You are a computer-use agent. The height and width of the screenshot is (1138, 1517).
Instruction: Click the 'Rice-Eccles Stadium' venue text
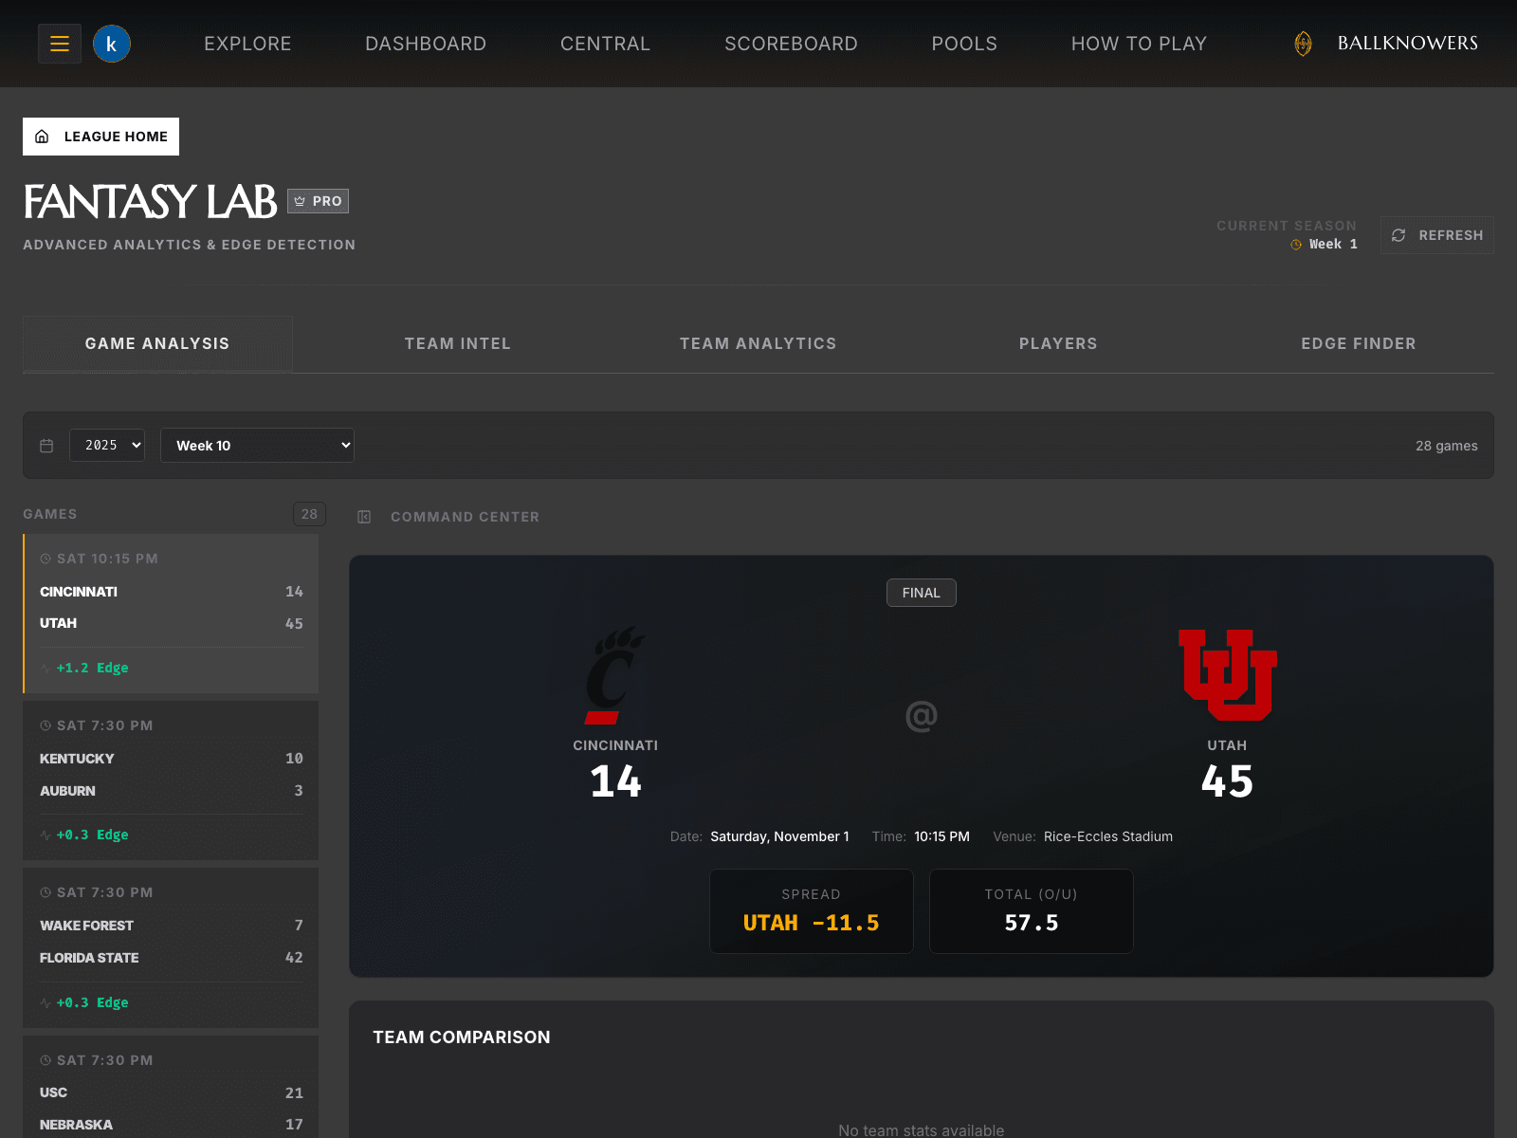(1108, 836)
